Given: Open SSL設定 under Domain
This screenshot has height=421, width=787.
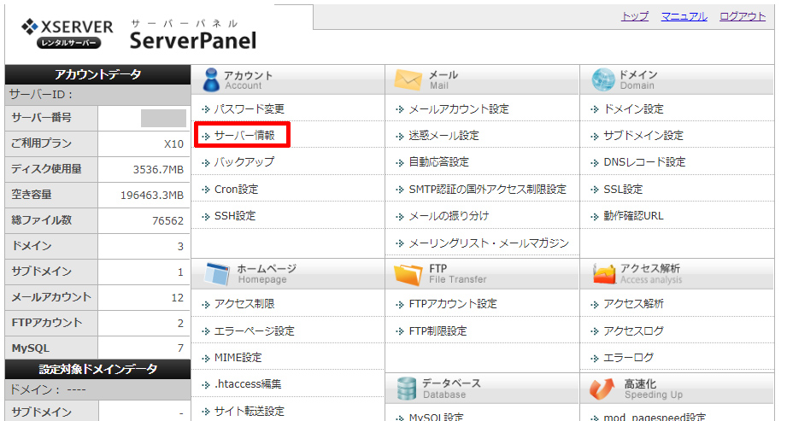Looking at the screenshot, I should tap(622, 190).
